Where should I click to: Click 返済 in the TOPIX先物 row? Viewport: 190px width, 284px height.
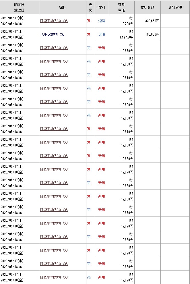click(x=102, y=34)
